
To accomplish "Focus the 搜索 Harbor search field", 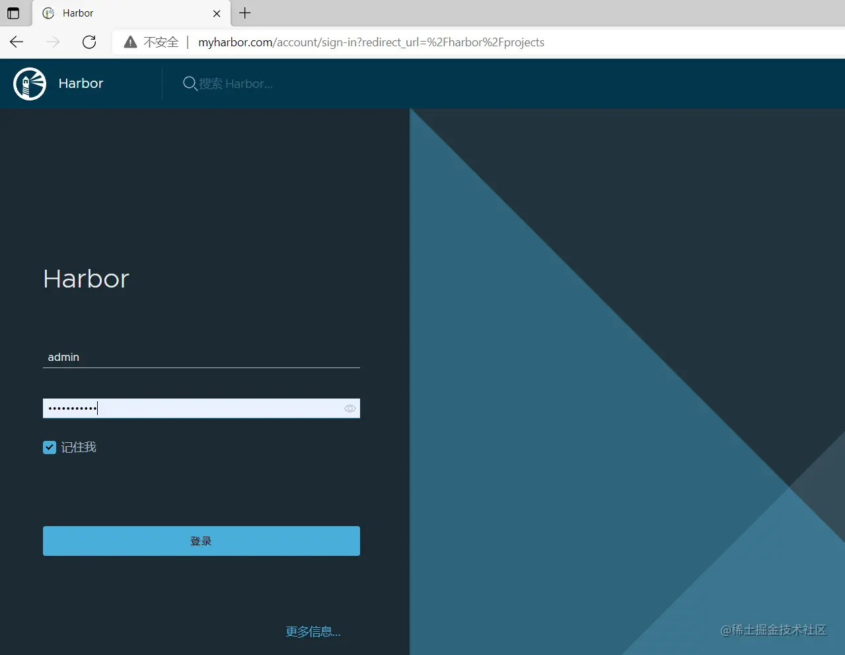I will coord(236,84).
